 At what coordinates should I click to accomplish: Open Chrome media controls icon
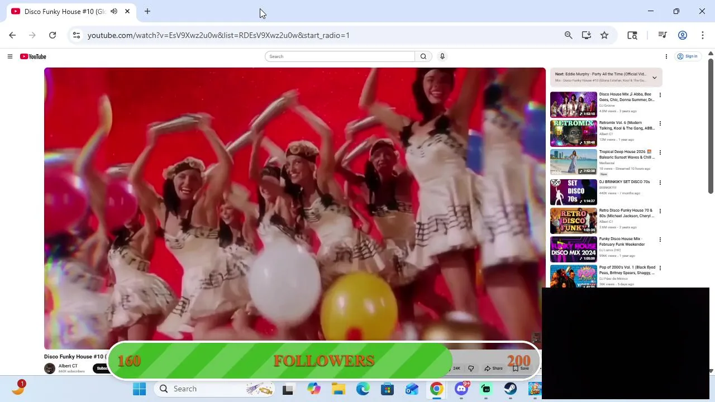tap(662, 35)
